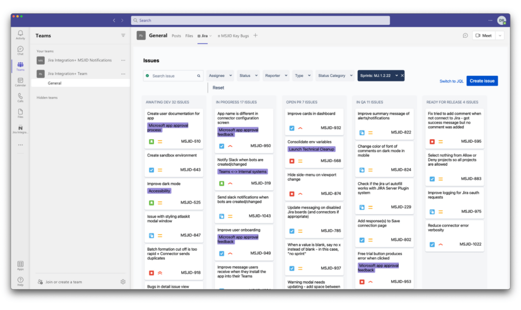Open settings and more ellipsis in title bar
521x310 pixels.
pos(490,20)
